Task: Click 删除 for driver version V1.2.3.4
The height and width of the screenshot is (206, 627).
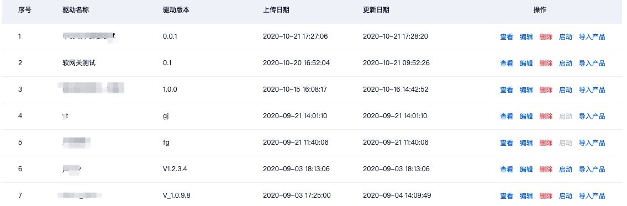Action: (x=546, y=169)
